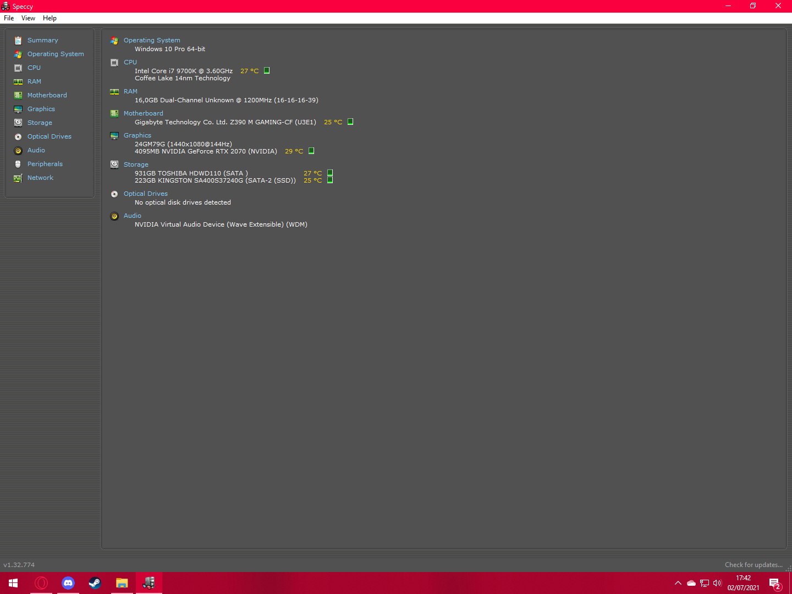Click the Operating System Windows flag sidebar icon
792x594 pixels.
click(18, 54)
